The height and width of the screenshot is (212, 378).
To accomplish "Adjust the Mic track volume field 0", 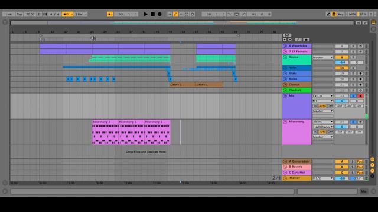I will click(x=341, y=101).
